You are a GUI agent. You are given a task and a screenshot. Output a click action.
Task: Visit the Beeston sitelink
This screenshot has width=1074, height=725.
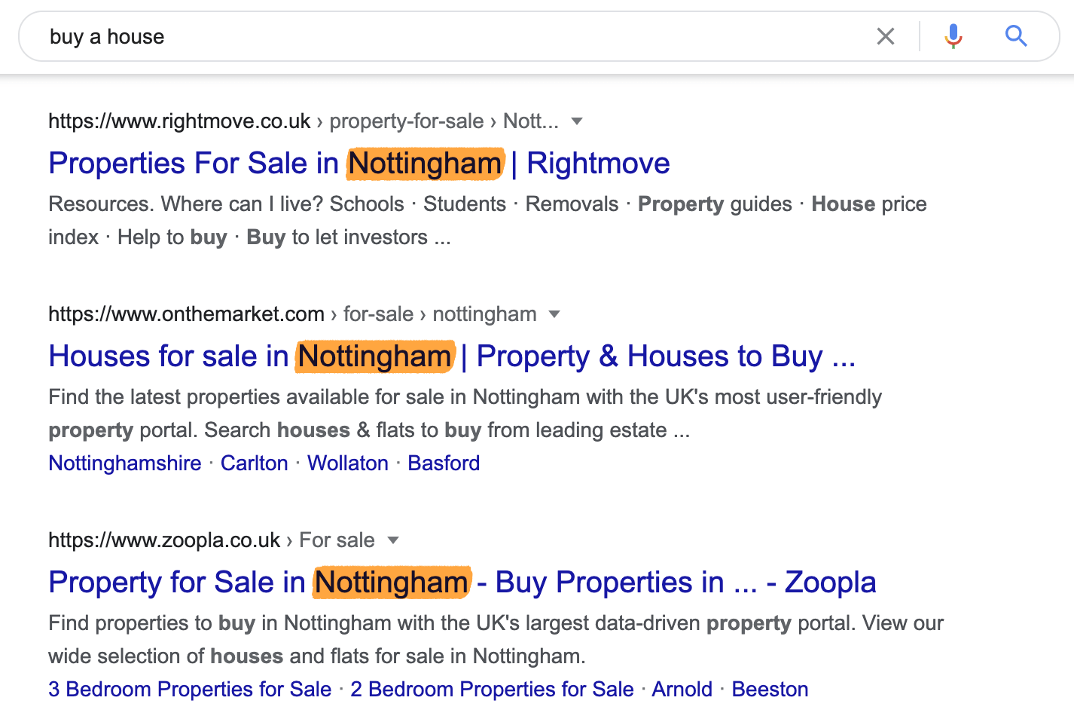coord(770,690)
